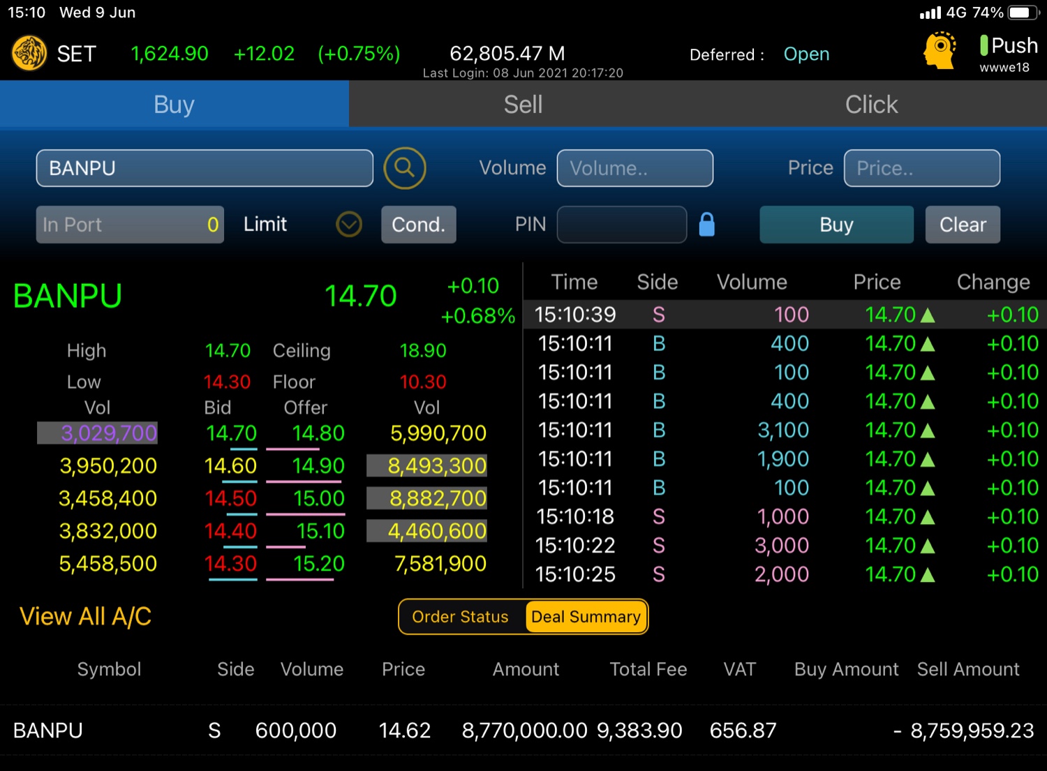
Task: Tap the cellular signal bars icon
Action: coord(930,13)
